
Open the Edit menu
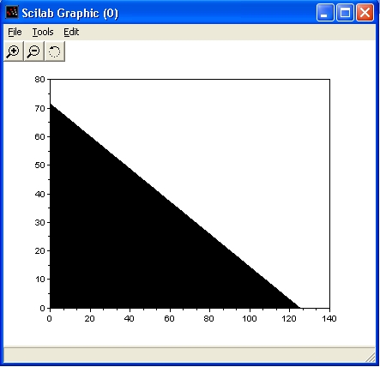click(x=71, y=32)
